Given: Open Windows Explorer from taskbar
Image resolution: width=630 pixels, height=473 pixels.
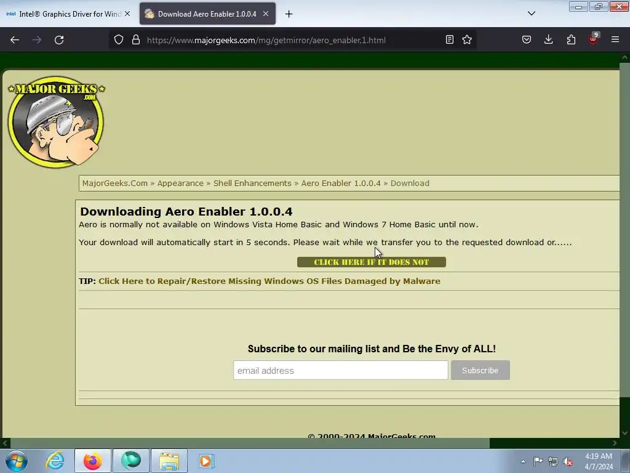Looking at the screenshot, I should [169, 461].
